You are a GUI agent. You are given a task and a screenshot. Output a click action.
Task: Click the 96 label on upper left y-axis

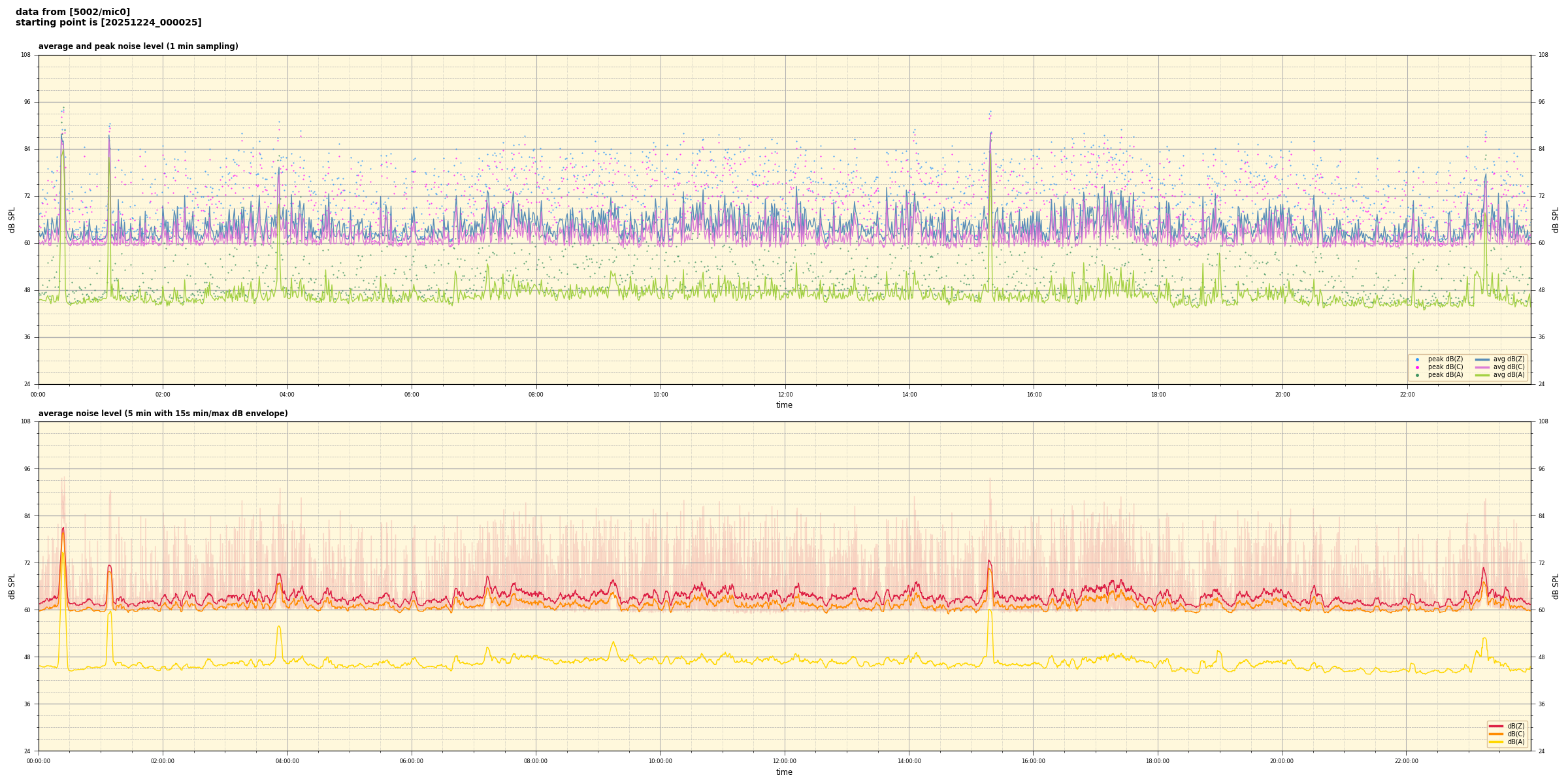[x=26, y=102]
